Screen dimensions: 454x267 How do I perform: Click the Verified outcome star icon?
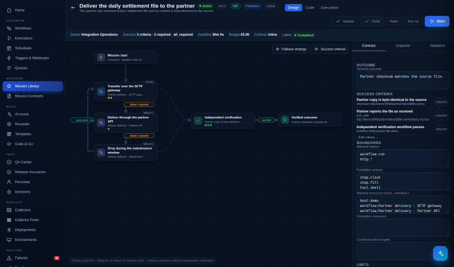(285, 120)
